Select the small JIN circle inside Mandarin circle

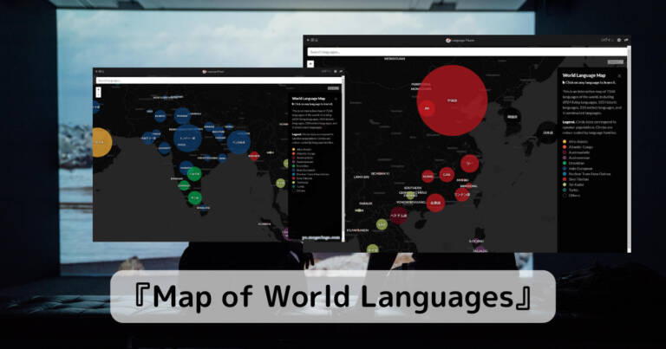pos(427,108)
